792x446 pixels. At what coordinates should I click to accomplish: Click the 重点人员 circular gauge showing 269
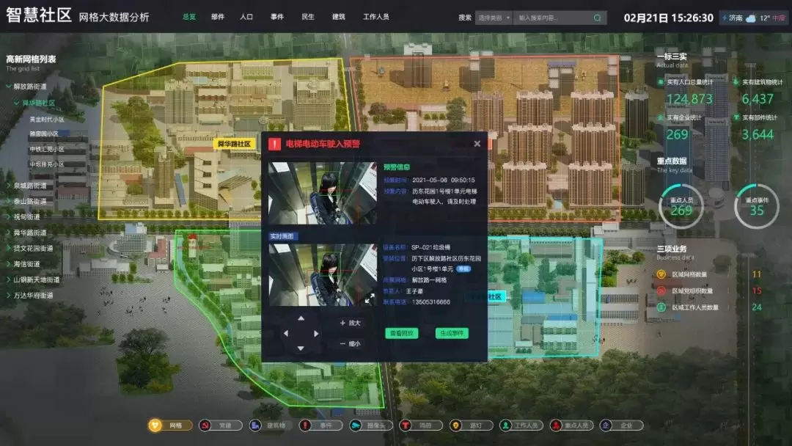(681, 206)
